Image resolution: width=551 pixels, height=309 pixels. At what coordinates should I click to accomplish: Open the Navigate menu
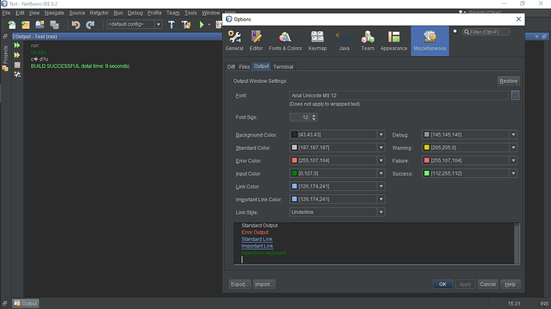click(x=54, y=13)
